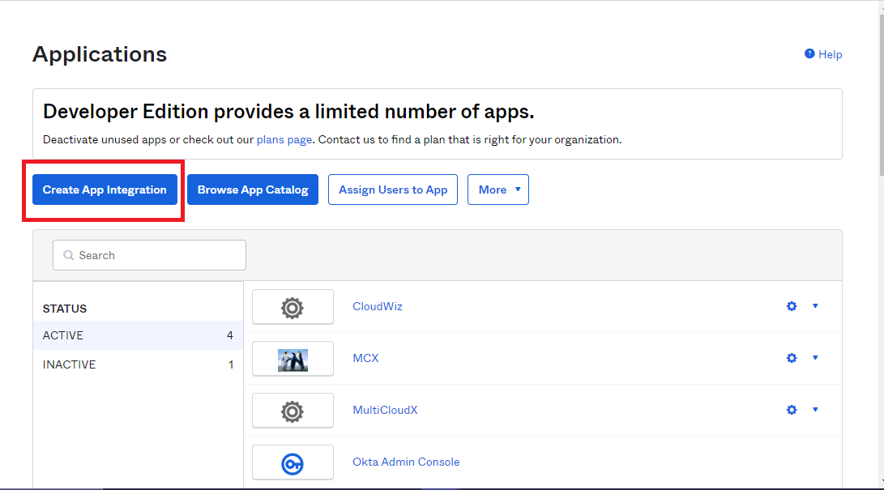Click the MultiCloudX gear settings icon
884x490 pixels.
click(x=792, y=410)
